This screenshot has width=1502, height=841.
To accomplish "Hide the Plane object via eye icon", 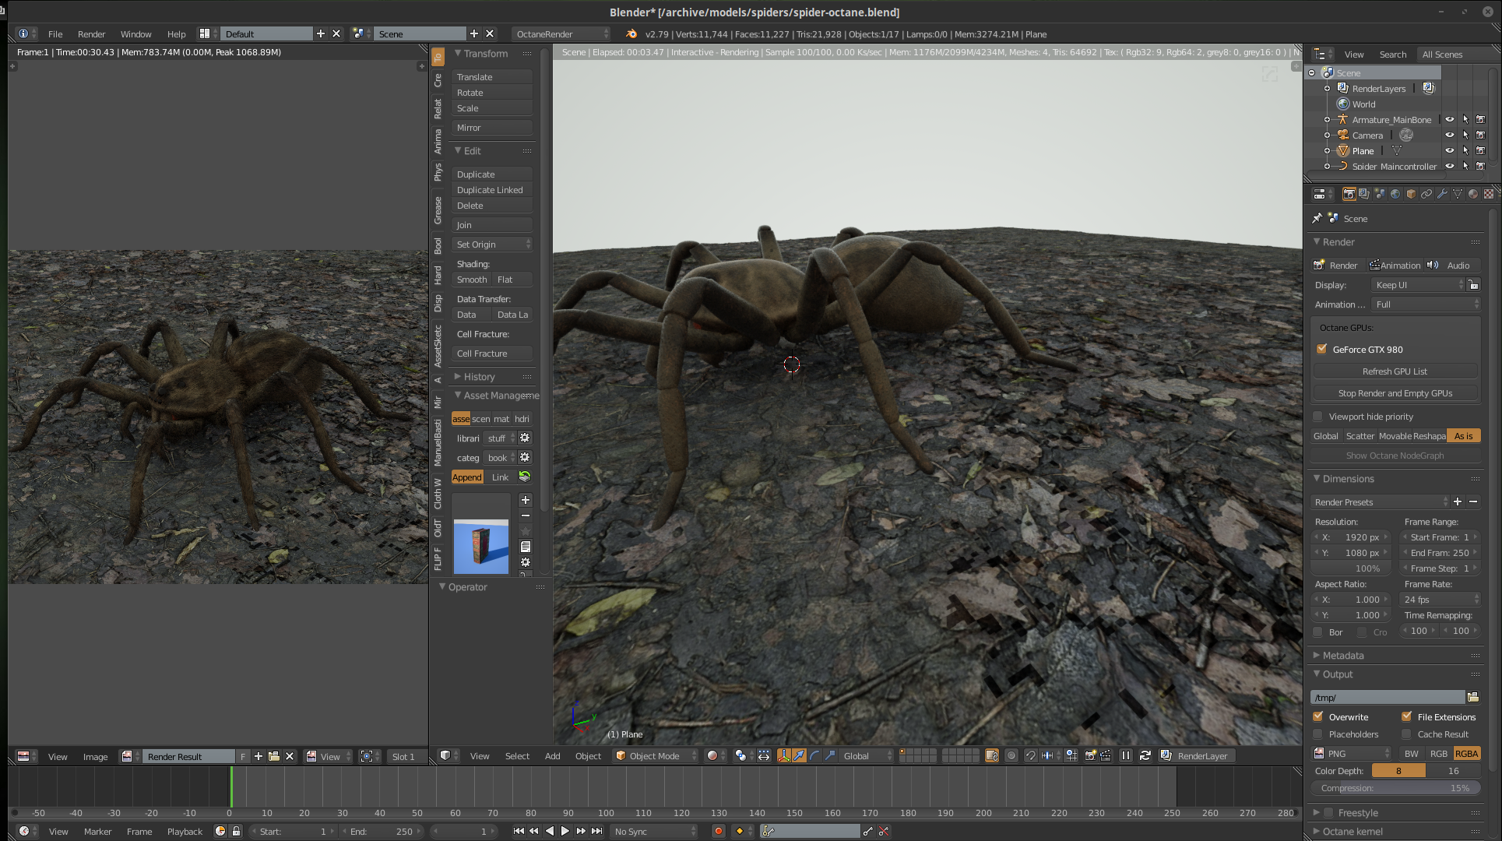I will (1449, 151).
